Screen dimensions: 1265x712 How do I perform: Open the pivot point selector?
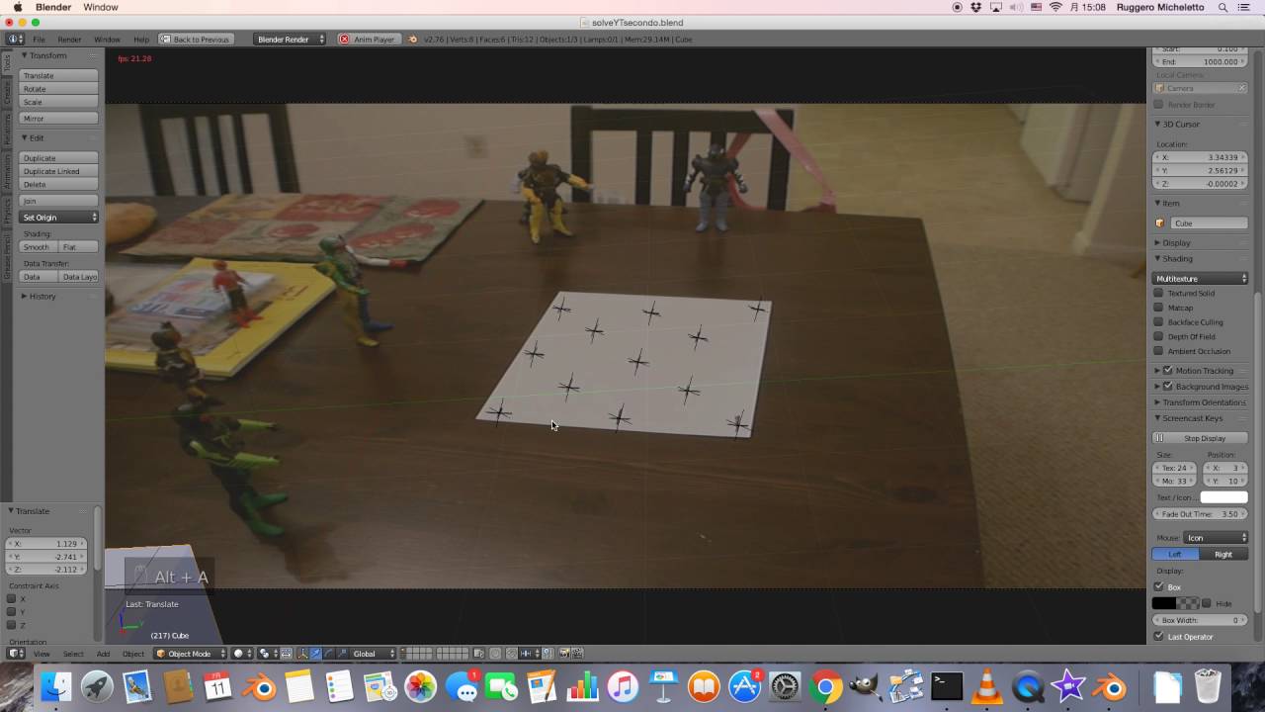click(x=268, y=654)
